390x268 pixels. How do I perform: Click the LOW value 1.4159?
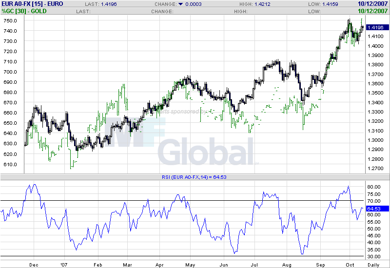click(x=331, y=4)
